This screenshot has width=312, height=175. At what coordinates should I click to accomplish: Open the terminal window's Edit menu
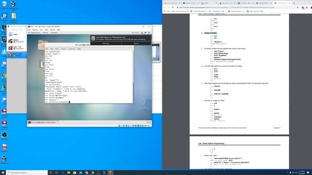(x=52, y=49)
